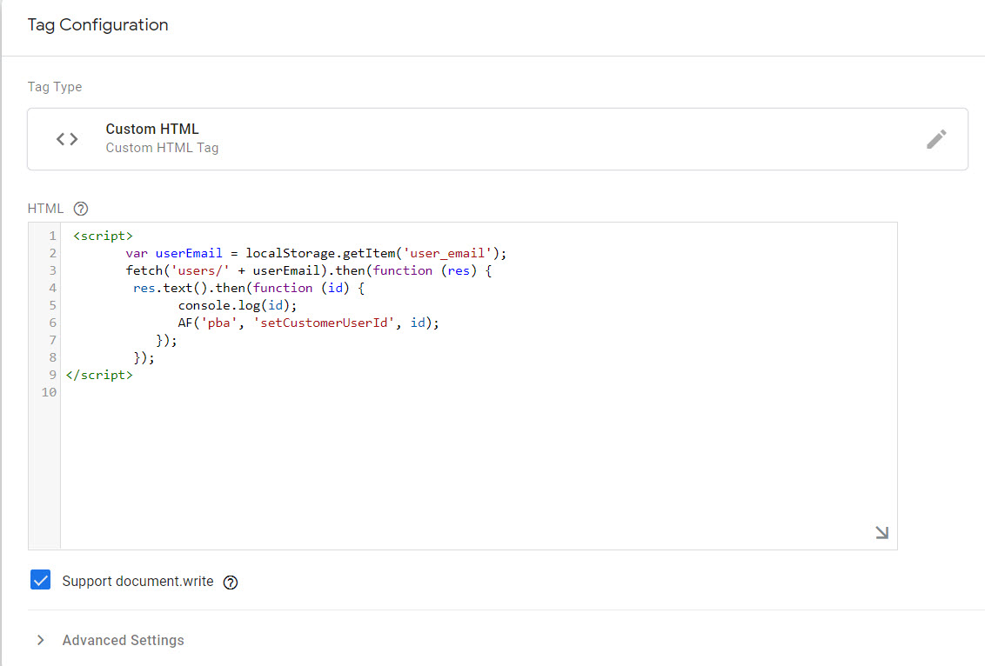Click the Advanced Settings section title
The width and height of the screenshot is (985, 666).
[123, 640]
